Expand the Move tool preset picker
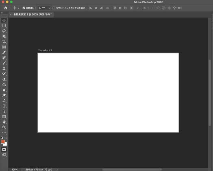The width and height of the screenshot is (213, 171). (19, 8)
